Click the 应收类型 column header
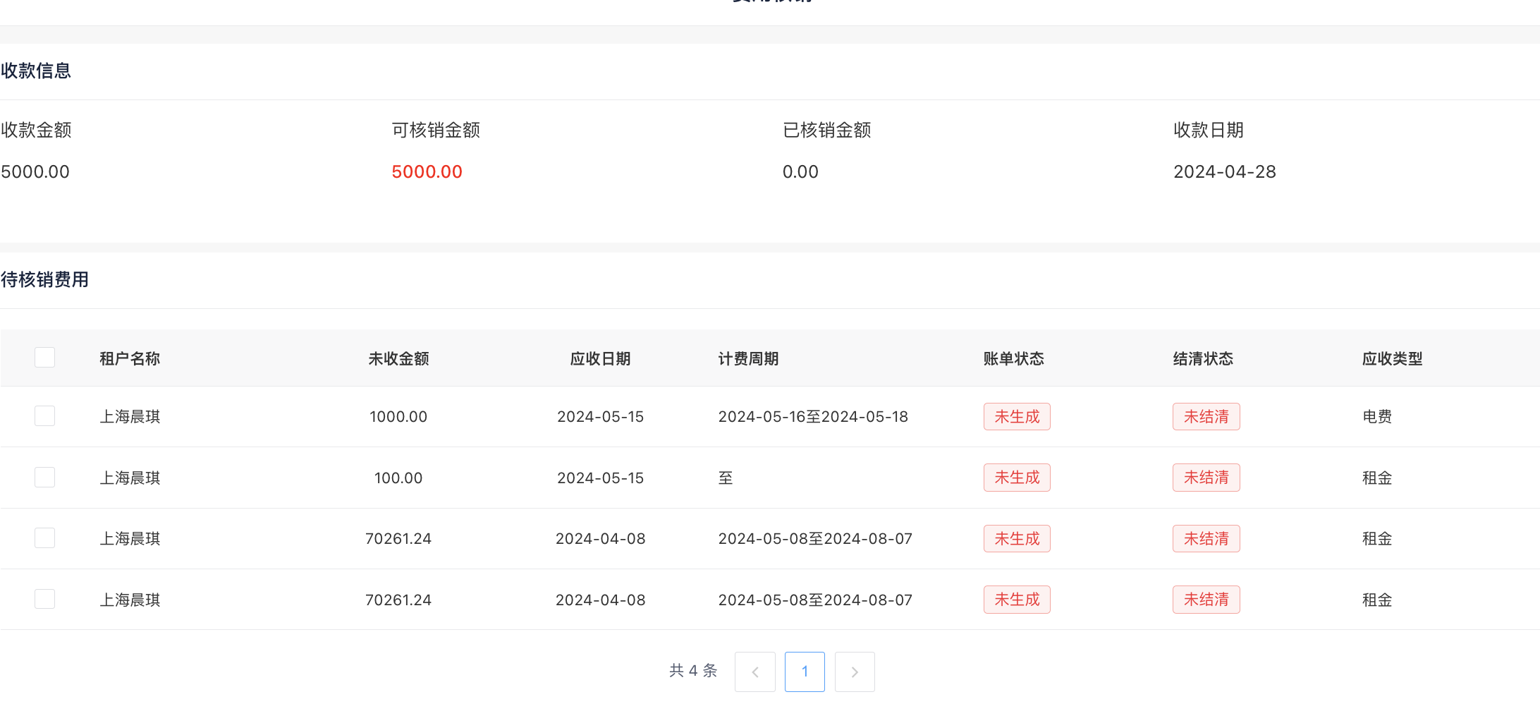This screenshot has height=704, width=1540. tap(1392, 358)
